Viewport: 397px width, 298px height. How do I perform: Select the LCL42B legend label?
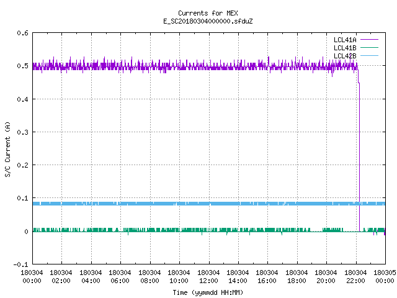pos(345,56)
